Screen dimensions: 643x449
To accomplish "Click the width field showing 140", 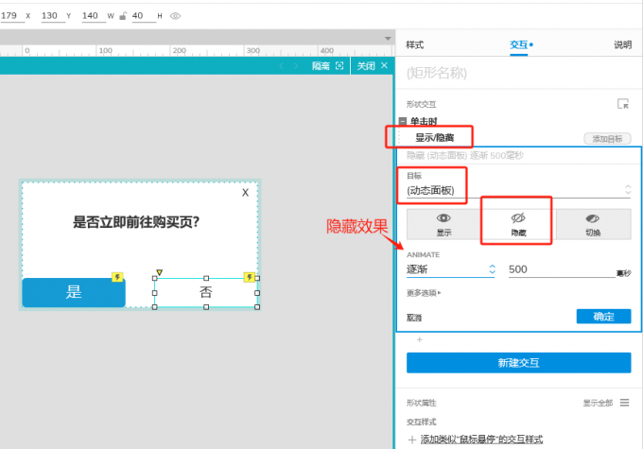I will 94,16.
